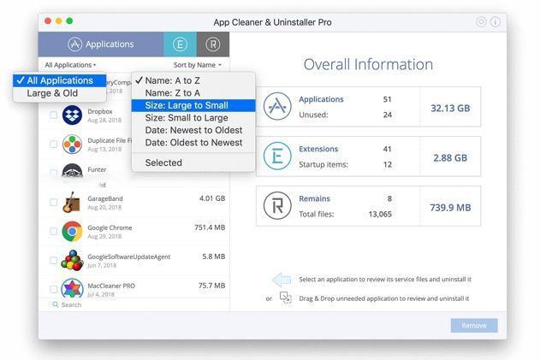552x360 pixels.
Task: Click the Dropbox app icon
Action: click(x=72, y=115)
